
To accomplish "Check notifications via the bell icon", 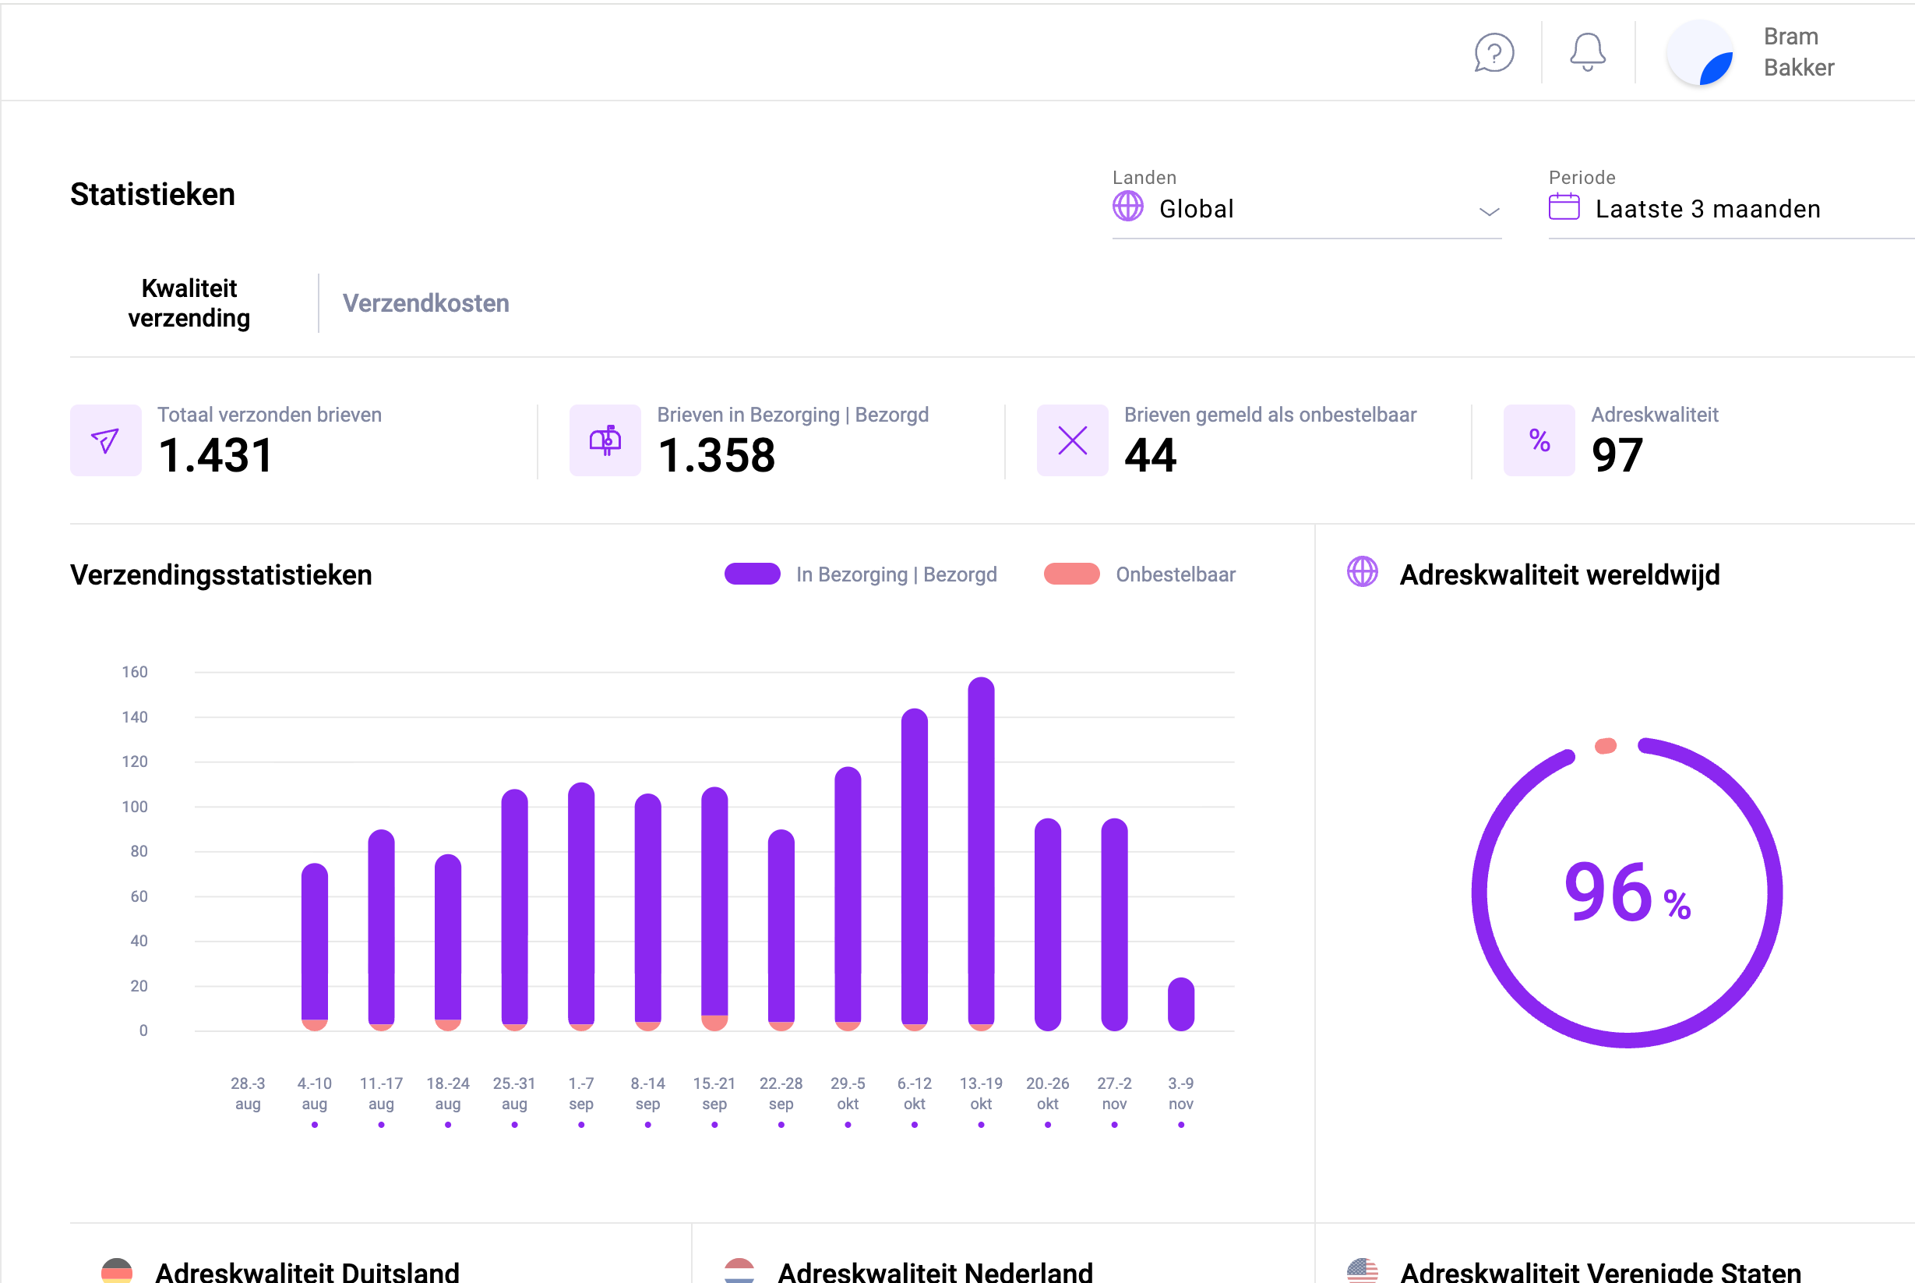I will tap(1586, 52).
